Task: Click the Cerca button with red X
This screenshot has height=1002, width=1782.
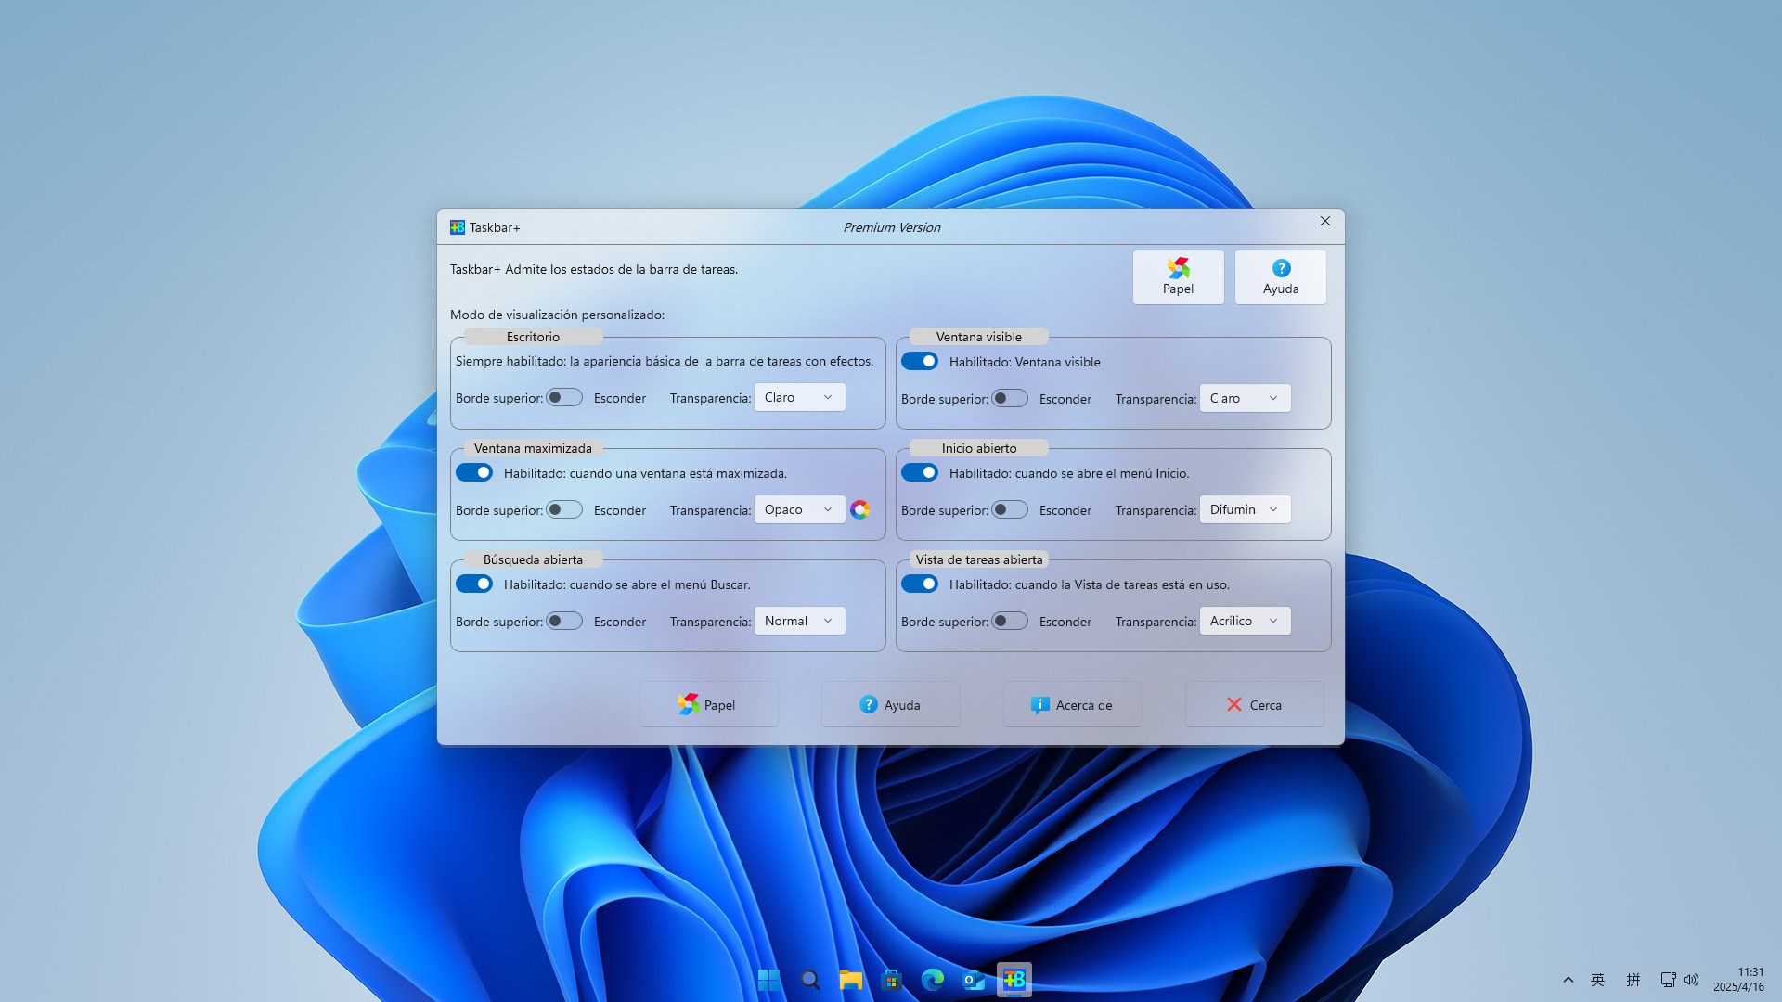Action: click(1254, 704)
